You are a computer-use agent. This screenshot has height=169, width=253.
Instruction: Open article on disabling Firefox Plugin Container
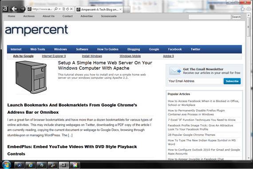pyautogui.click(x=196, y=112)
